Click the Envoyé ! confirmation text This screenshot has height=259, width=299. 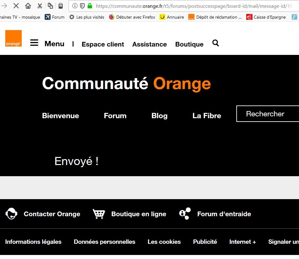pos(77,161)
